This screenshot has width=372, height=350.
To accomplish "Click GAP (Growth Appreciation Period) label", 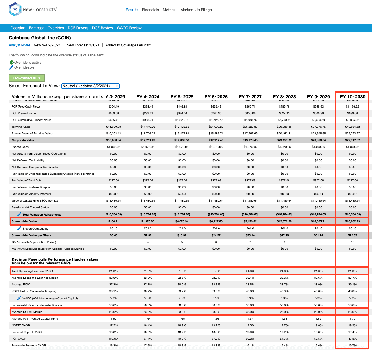I will pos(34,242).
